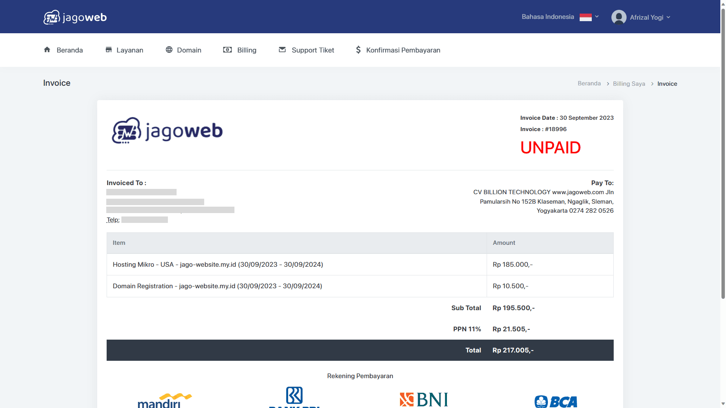726x408 pixels.
Task: Select the Domain Registration item row text
Action: pos(217,286)
